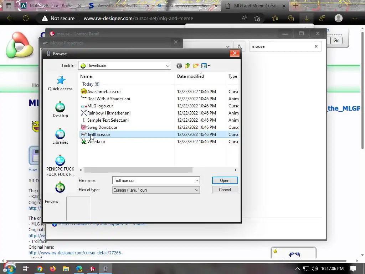Clear the mouse search in Control Panel
The height and width of the screenshot is (274, 365).
[x=316, y=46]
